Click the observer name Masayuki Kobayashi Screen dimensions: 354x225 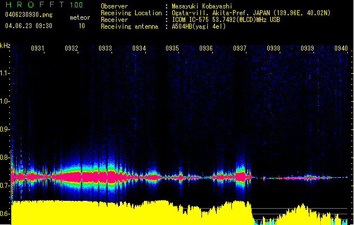click(202, 6)
